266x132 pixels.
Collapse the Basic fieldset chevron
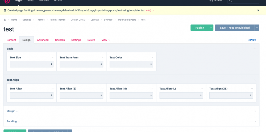pos(255,49)
